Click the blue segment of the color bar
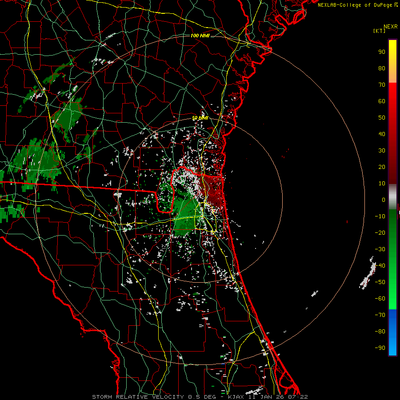Viewport: 400px width, 400px height. pyautogui.click(x=392, y=332)
